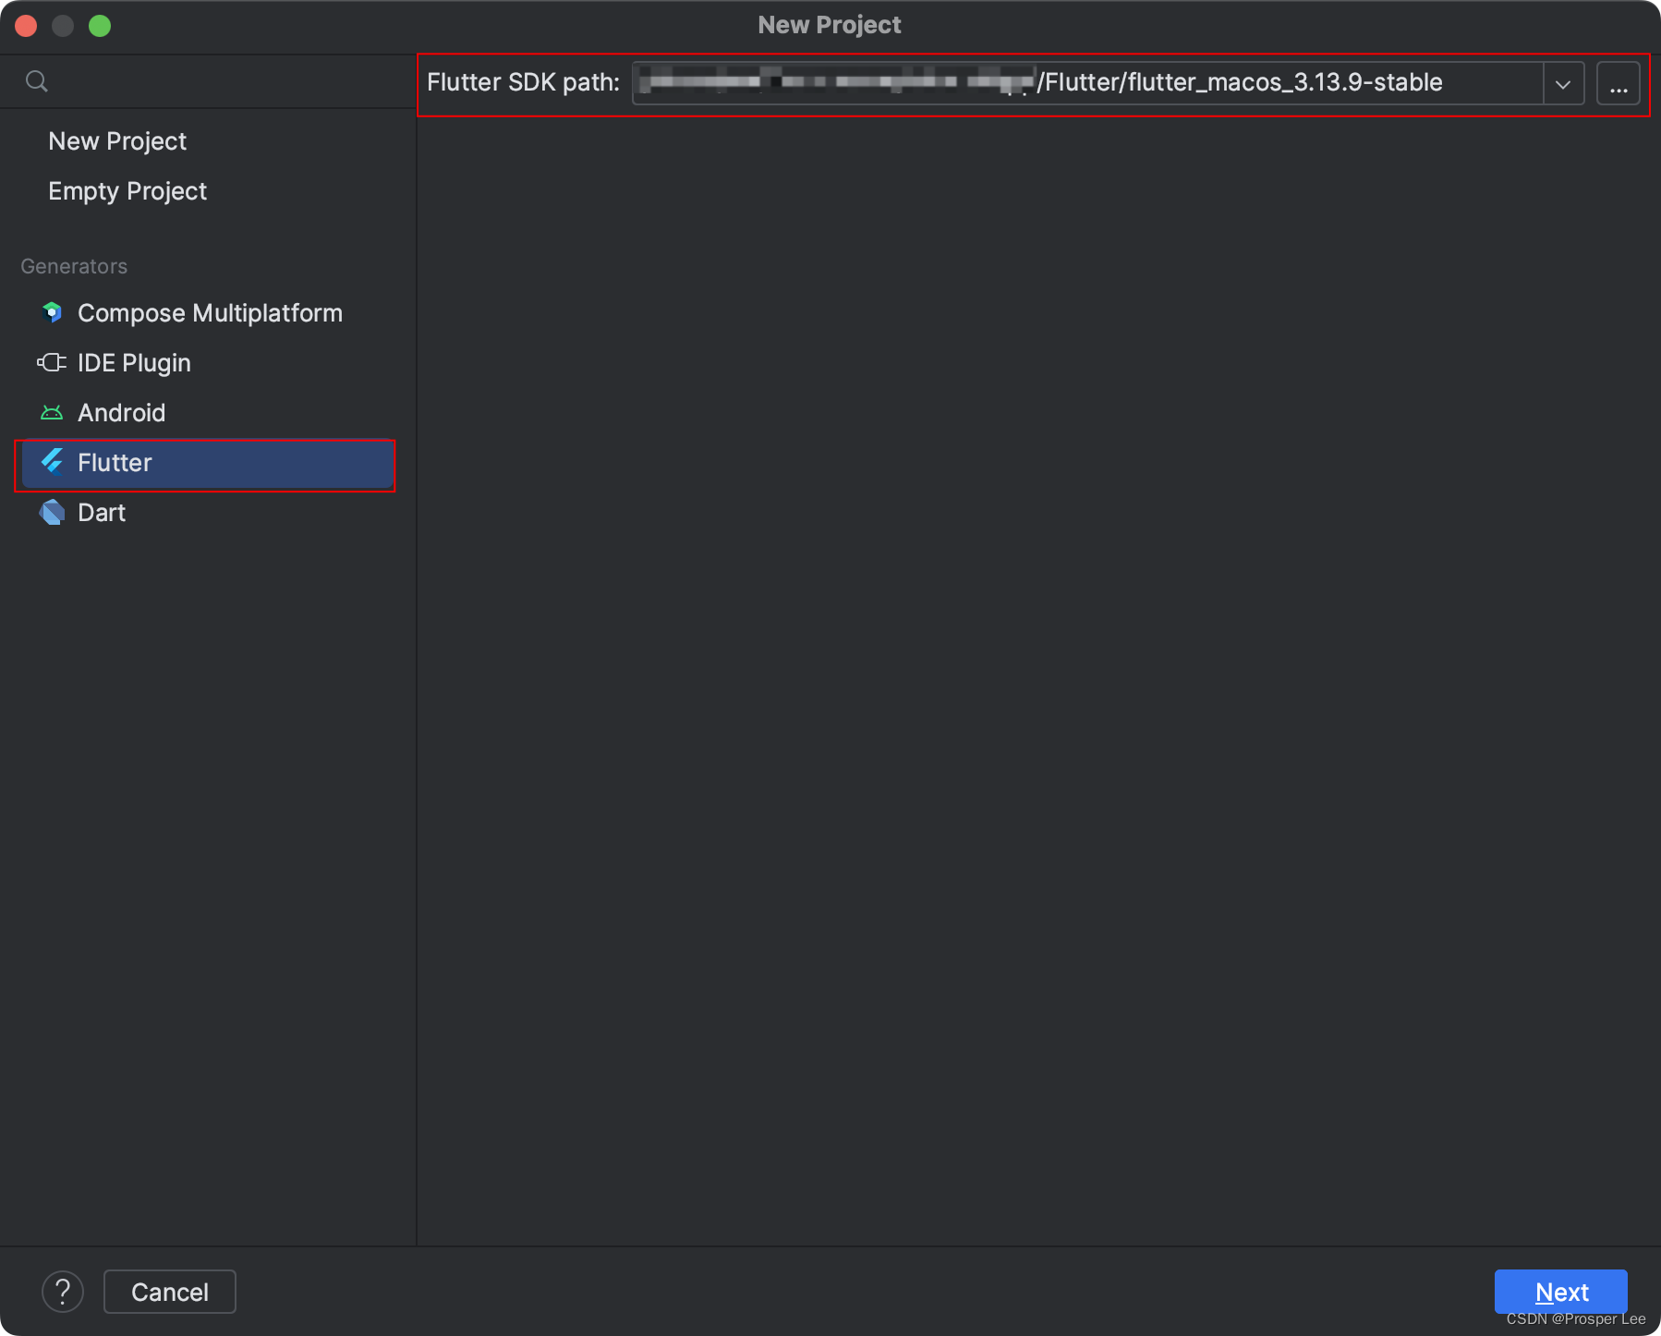Click the Flutter logo icon
This screenshot has width=1661, height=1336.
coord(53,461)
